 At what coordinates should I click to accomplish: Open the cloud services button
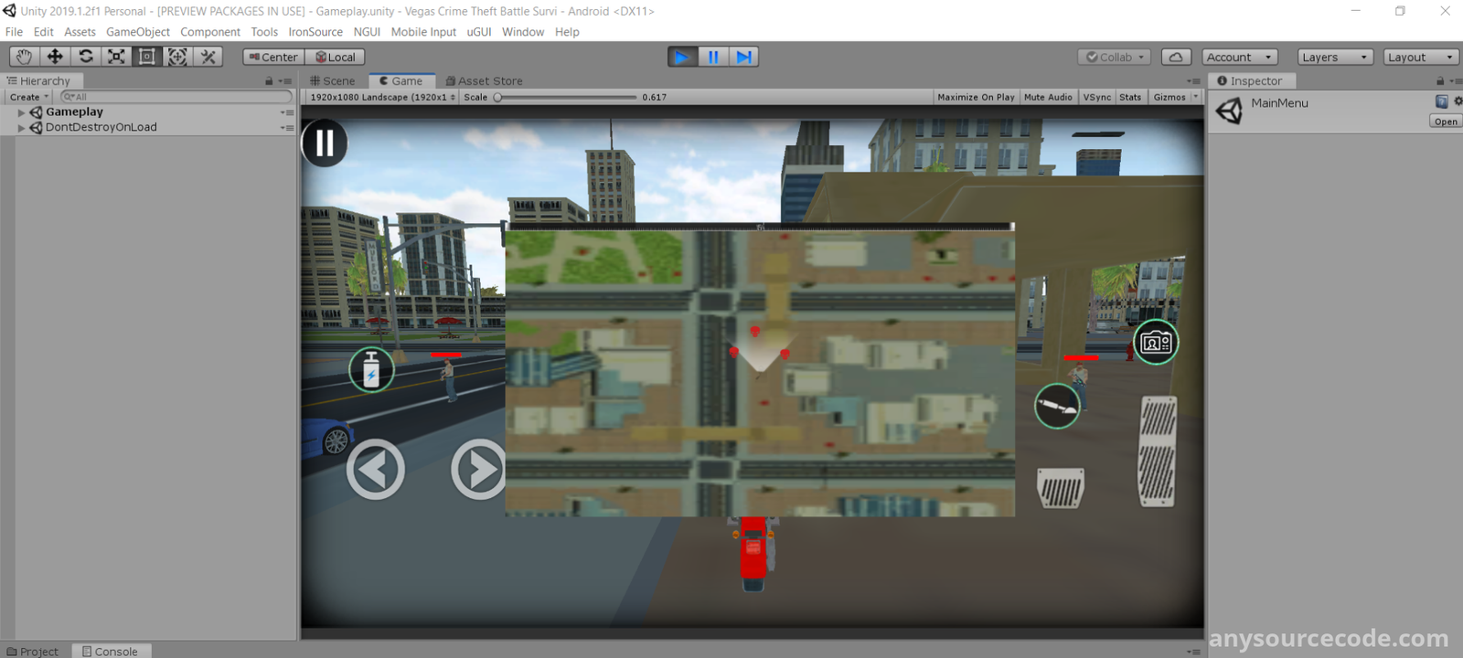point(1176,57)
